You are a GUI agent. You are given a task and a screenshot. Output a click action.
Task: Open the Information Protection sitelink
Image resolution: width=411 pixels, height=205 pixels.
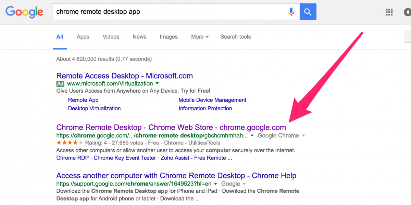[205, 108]
